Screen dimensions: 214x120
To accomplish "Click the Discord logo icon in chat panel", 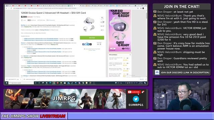I will point(157,73).
